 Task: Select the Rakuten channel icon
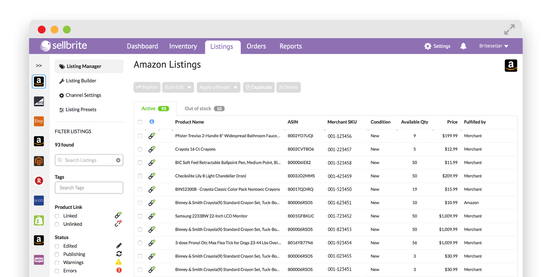coord(39,181)
